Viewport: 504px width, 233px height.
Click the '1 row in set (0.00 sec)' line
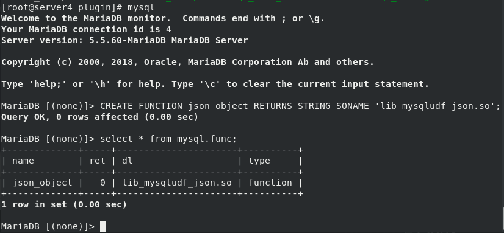pos(64,204)
